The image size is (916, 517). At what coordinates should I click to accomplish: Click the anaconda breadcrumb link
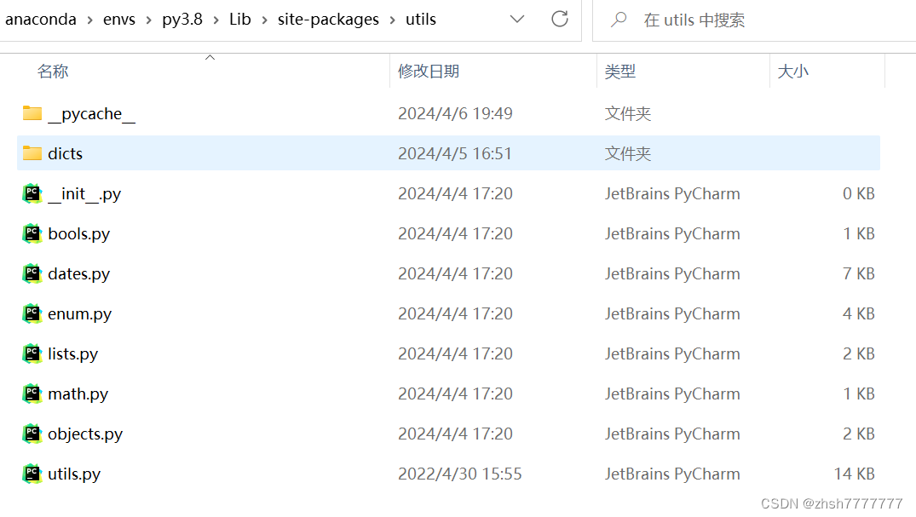coord(41,19)
